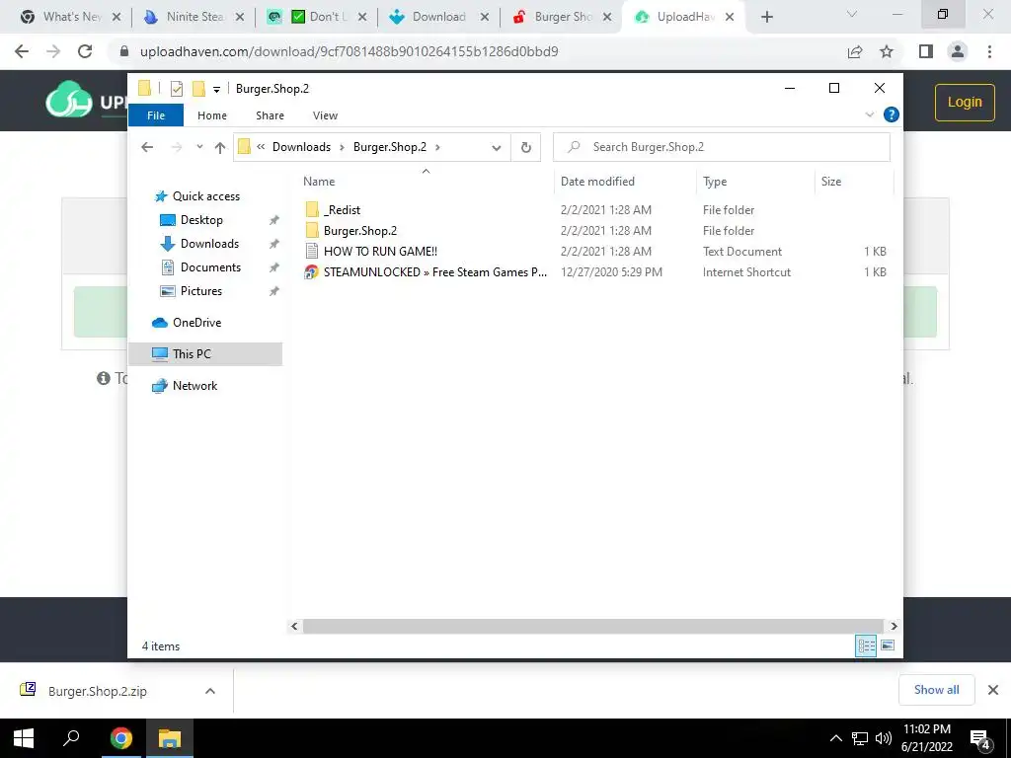Open Burger.Shop.2.zip download options arrow
The height and width of the screenshot is (758, 1011).
tap(209, 691)
